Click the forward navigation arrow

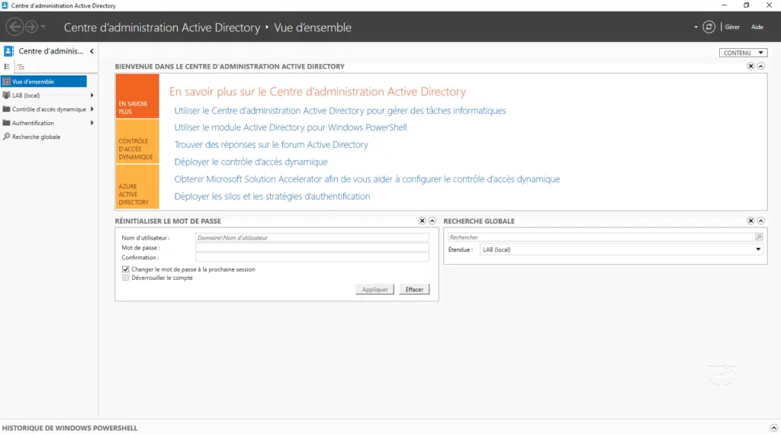31,27
